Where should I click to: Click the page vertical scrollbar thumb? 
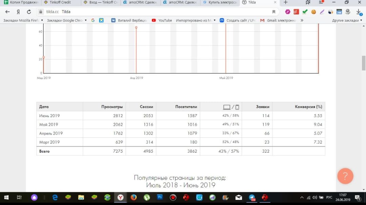(x=364, y=63)
